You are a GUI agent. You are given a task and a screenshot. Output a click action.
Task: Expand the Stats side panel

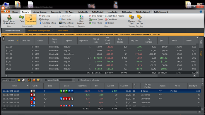[x=3, y=39]
